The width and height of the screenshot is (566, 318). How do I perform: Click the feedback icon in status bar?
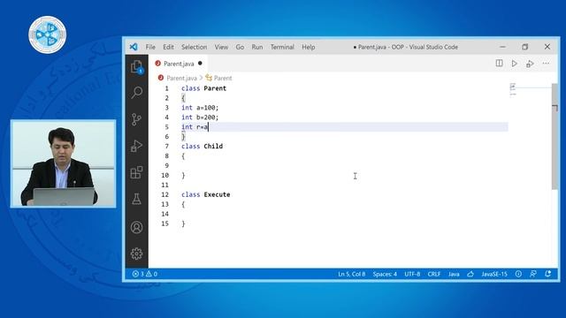pos(533,274)
